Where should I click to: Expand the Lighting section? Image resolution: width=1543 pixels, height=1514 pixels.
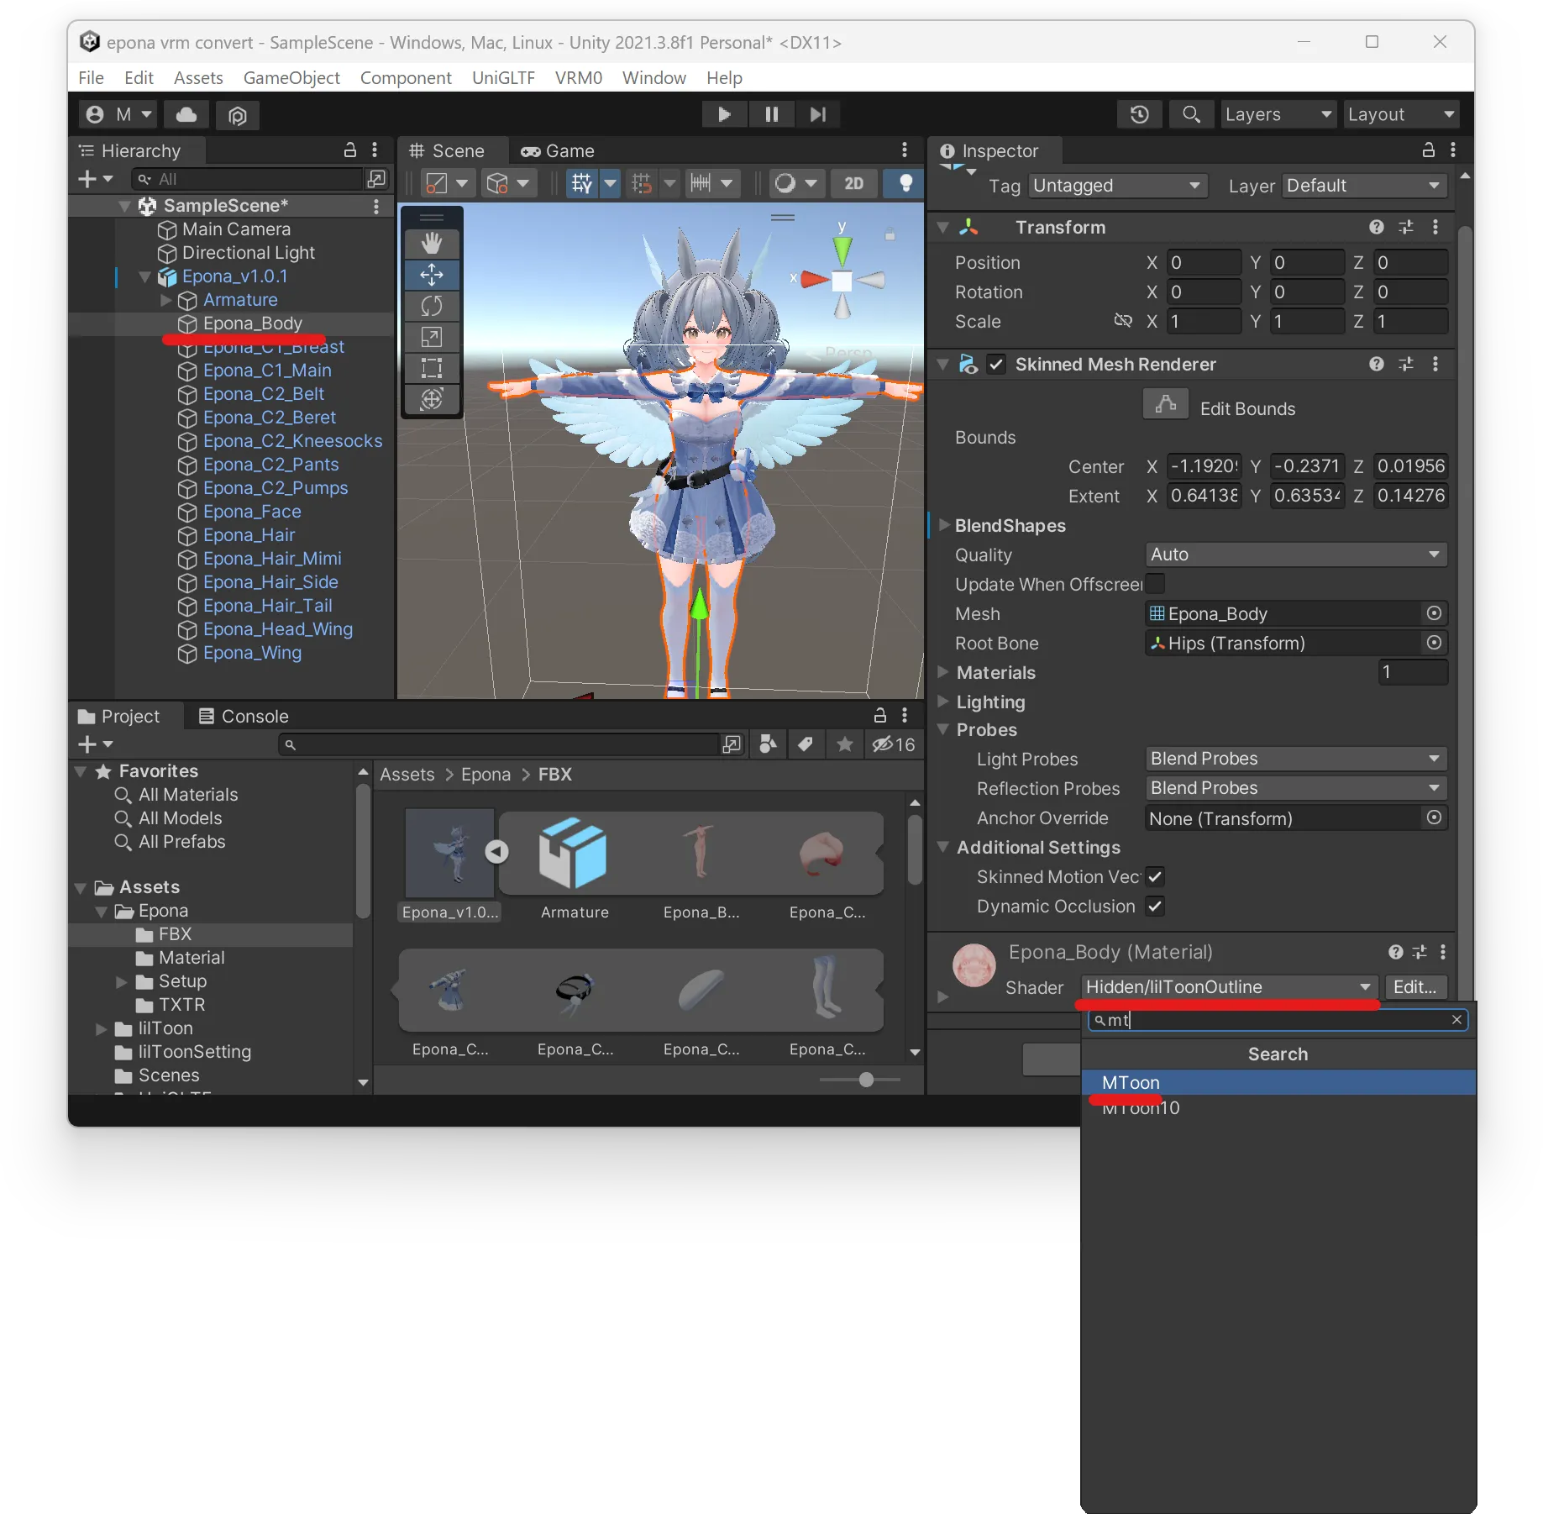pos(944,702)
